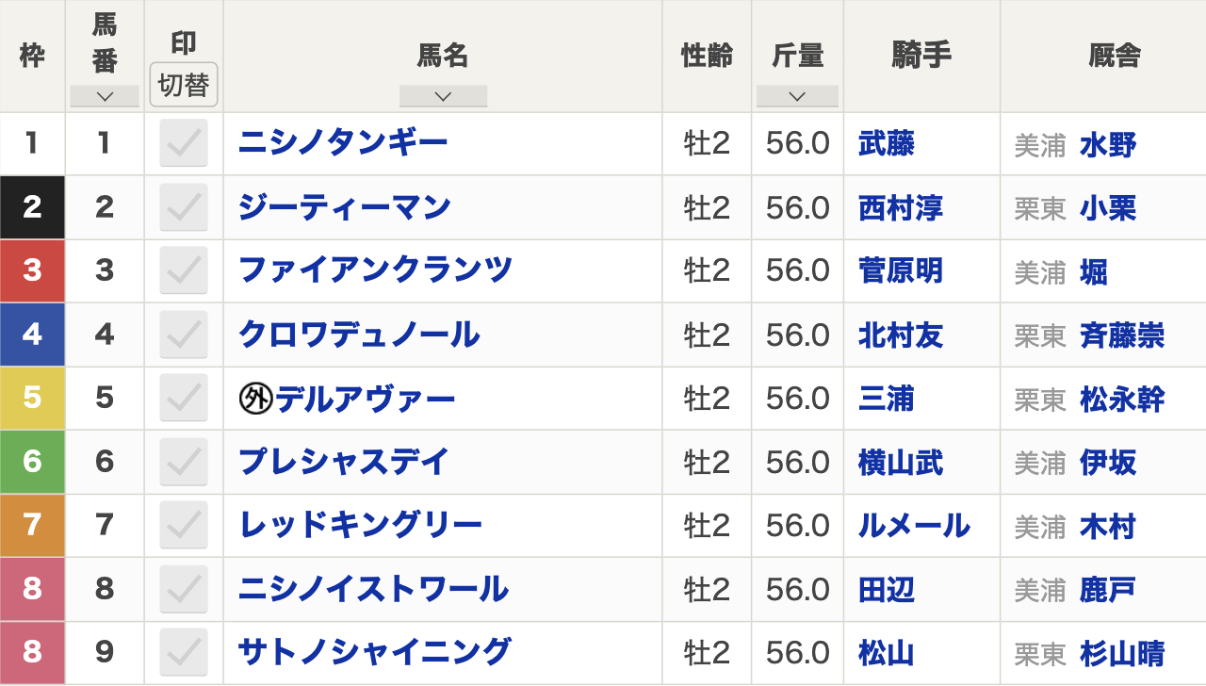Click the 外 foreign-bred icon by デルアヴァー
The height and width of the screenshot is (686, 1206).
[x=255, y=400]
